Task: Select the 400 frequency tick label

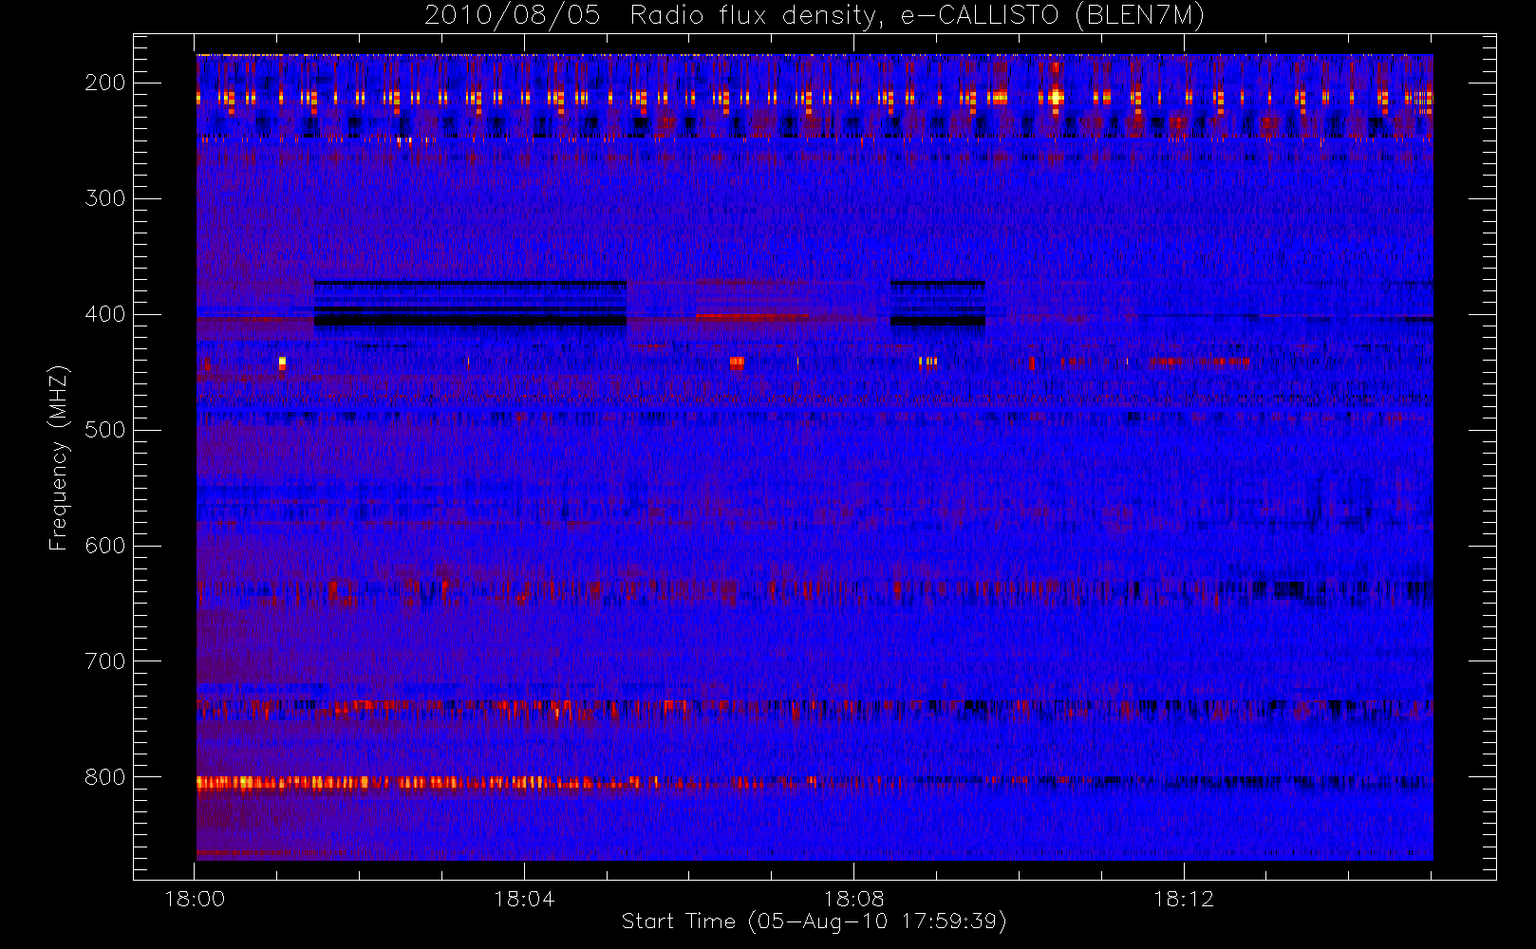Action: click(x=105, y=314)
